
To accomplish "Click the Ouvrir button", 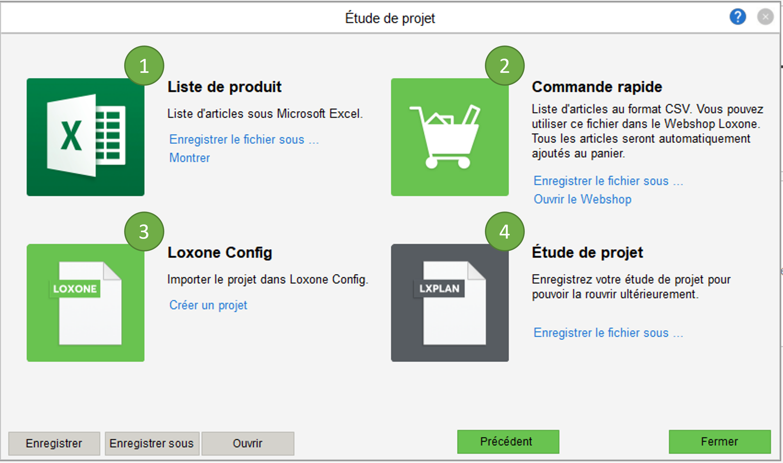I will point(248,443).
